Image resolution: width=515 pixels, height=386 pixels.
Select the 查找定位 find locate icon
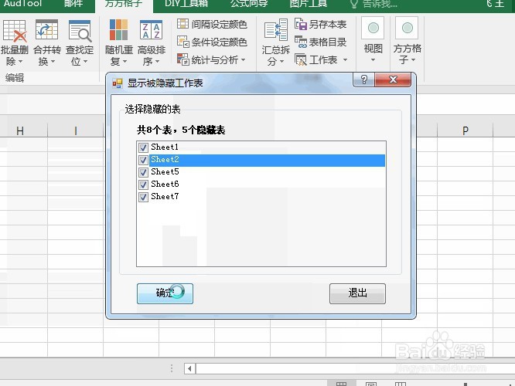(80, 31)
